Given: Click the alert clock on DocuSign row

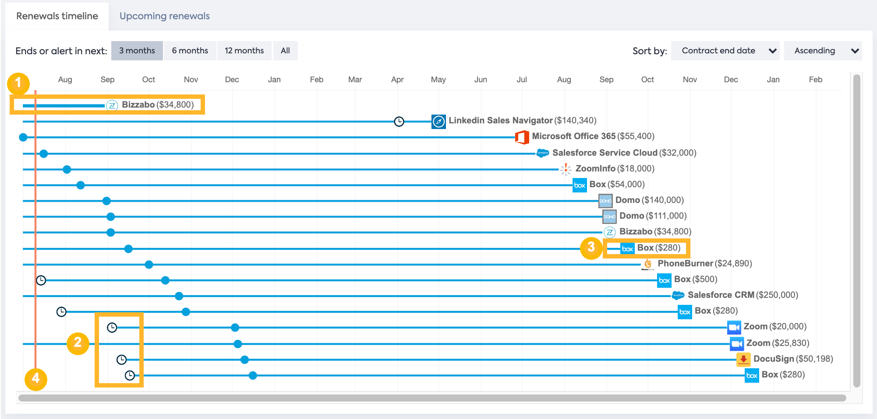Looking at the screenshot, I should (x=122, y=360).
